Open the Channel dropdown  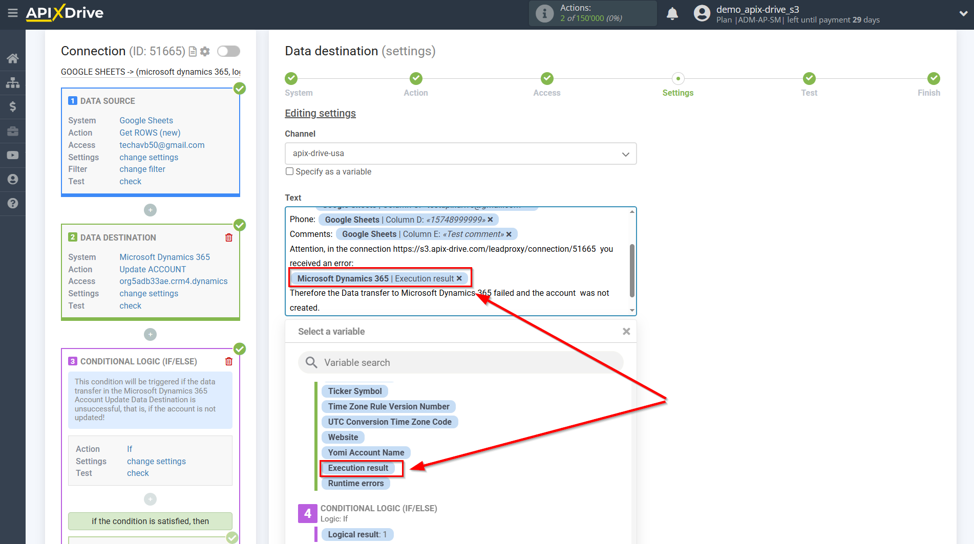pyautogui.click(x=460, y=154)
